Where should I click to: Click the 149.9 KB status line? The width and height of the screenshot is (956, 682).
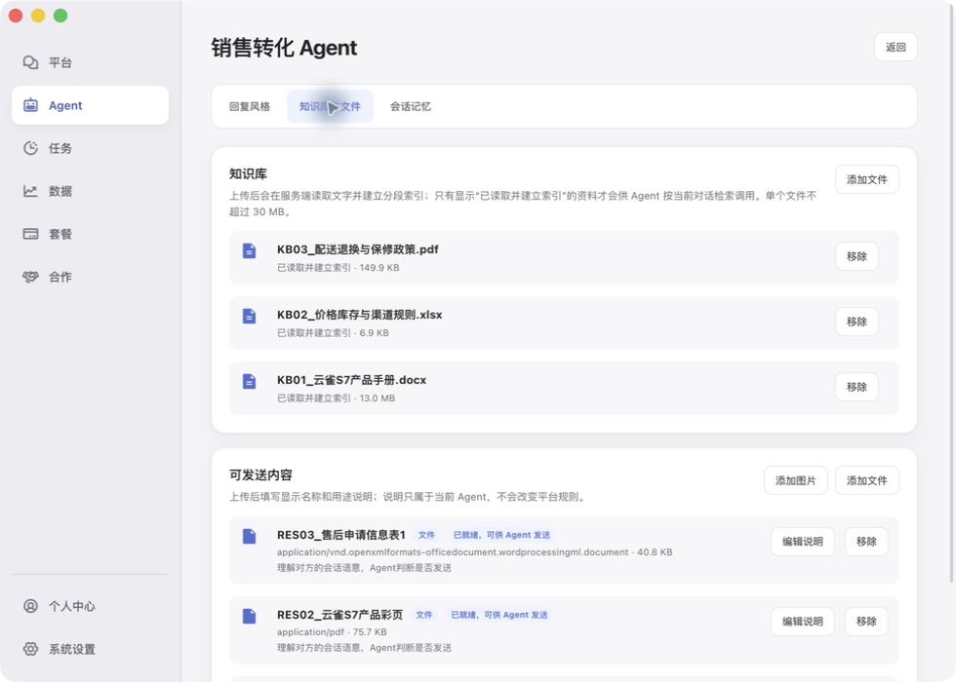point(339,267)
